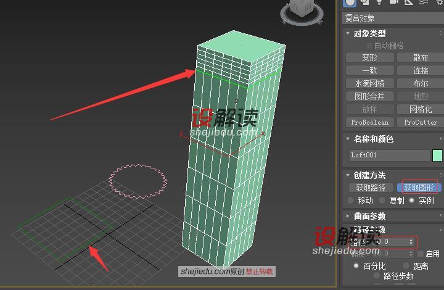Click the 一致 button
Image resolution: width=444 pixels, height=290 pixels.
point(370,70)
